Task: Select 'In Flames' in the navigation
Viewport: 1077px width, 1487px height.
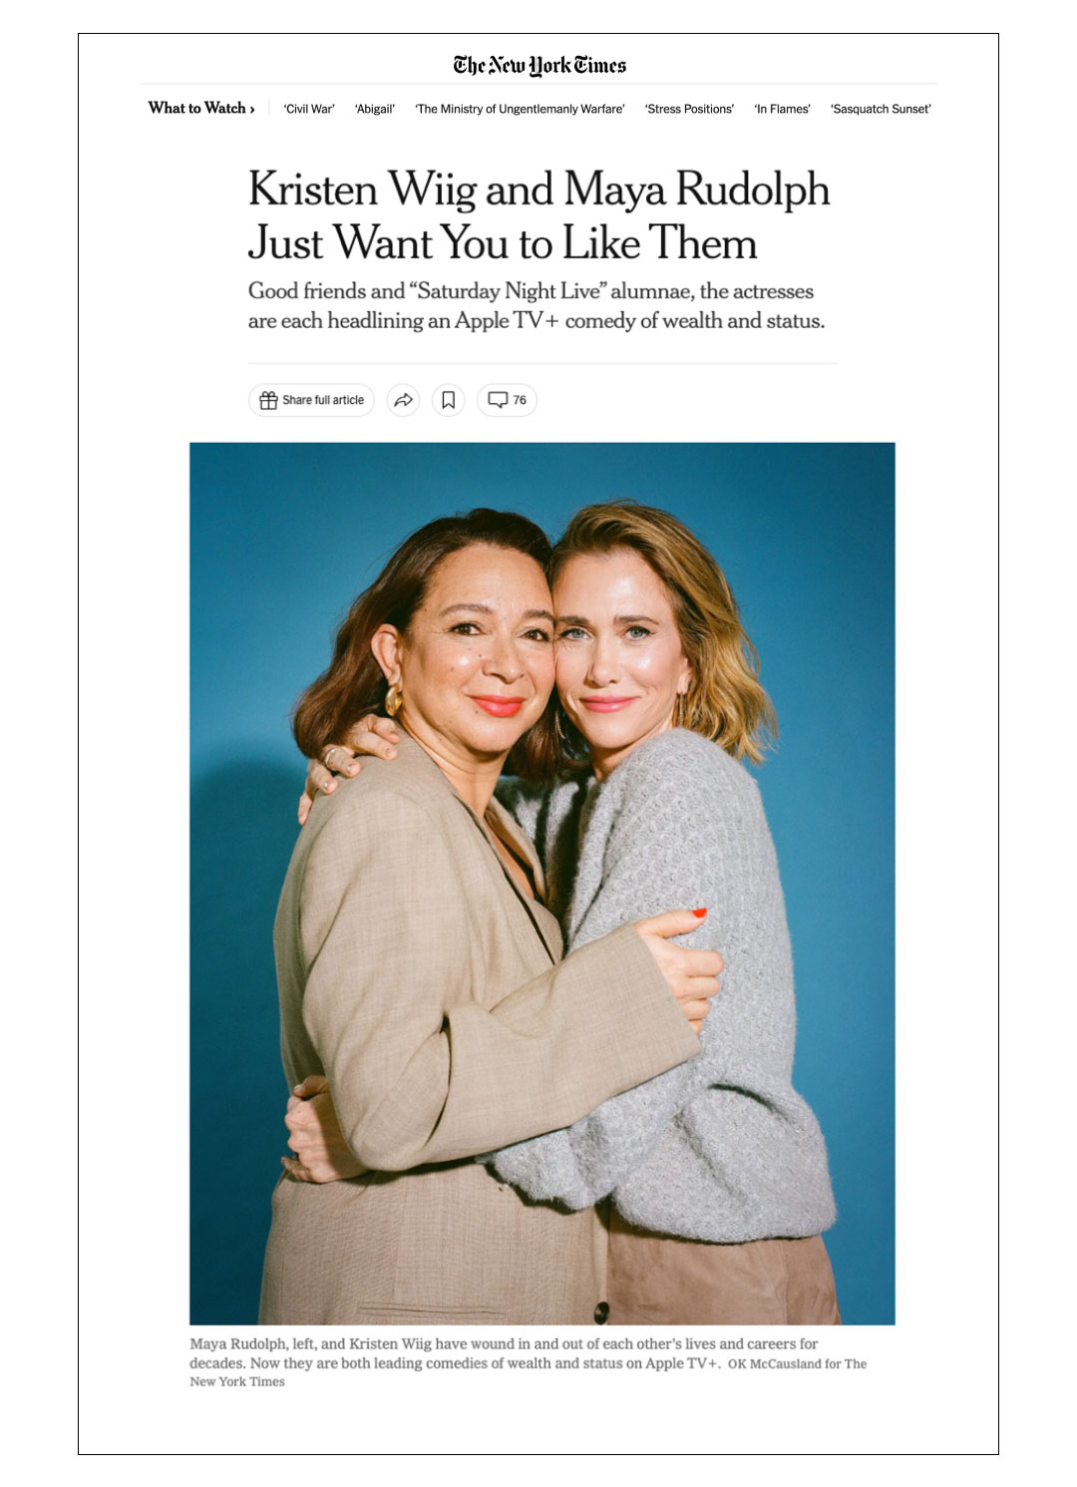Action: point(783,109)
